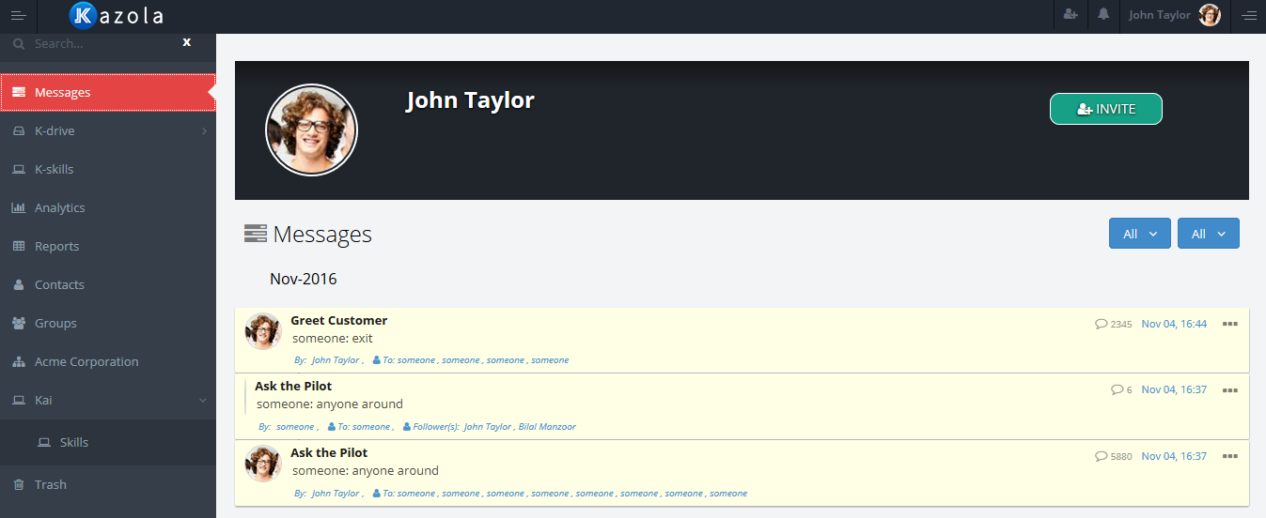Open K-drive in the sidebar

(108, 130)
